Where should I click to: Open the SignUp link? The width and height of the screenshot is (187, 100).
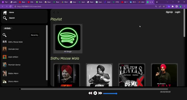point(169,12)
